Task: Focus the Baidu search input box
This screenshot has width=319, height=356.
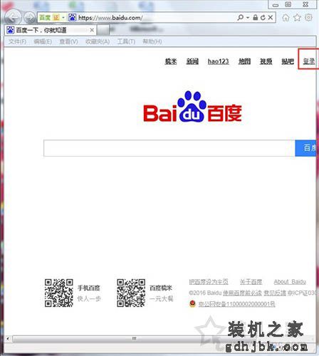Action: tap(169, 148)
